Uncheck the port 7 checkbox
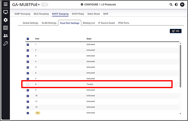 [x=28, y=79]
